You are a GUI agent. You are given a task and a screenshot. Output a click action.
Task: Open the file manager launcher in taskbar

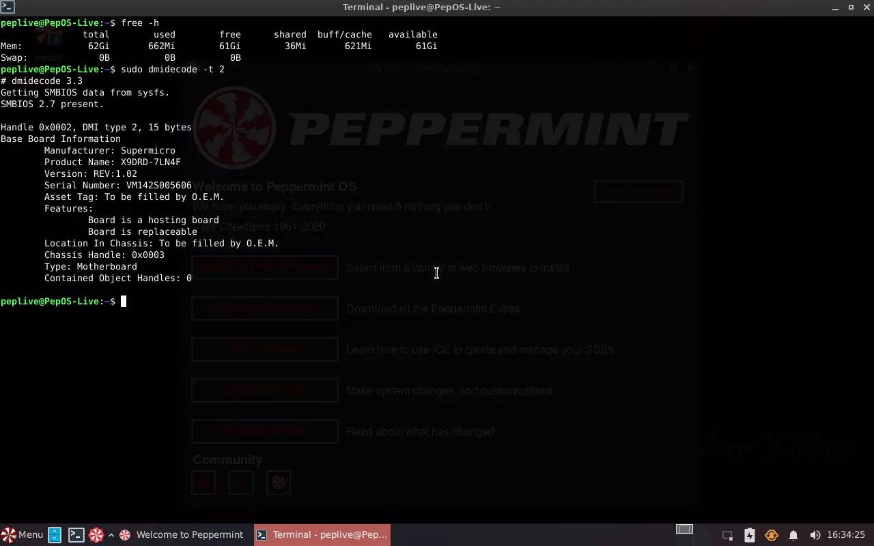coord(55,535)
